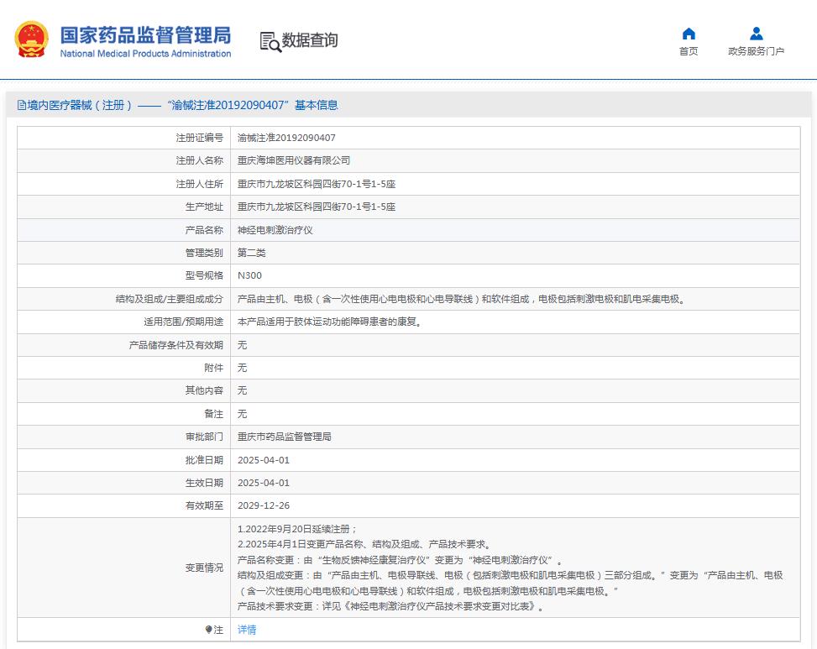Click the approval department 重庆市药品监督管理局

coord(285,437)
